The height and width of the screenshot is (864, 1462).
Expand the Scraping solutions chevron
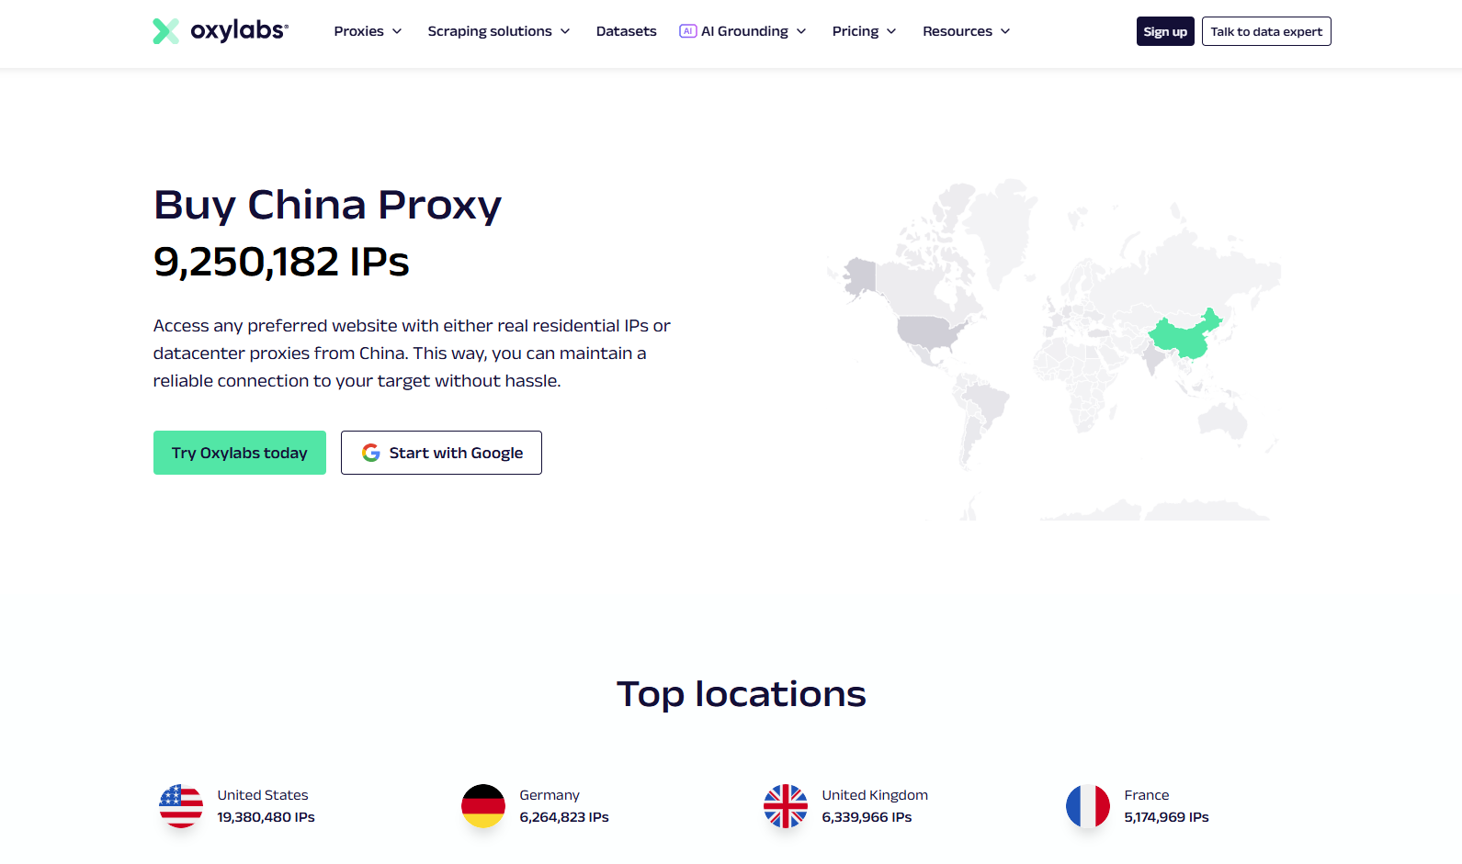[565, 31]
